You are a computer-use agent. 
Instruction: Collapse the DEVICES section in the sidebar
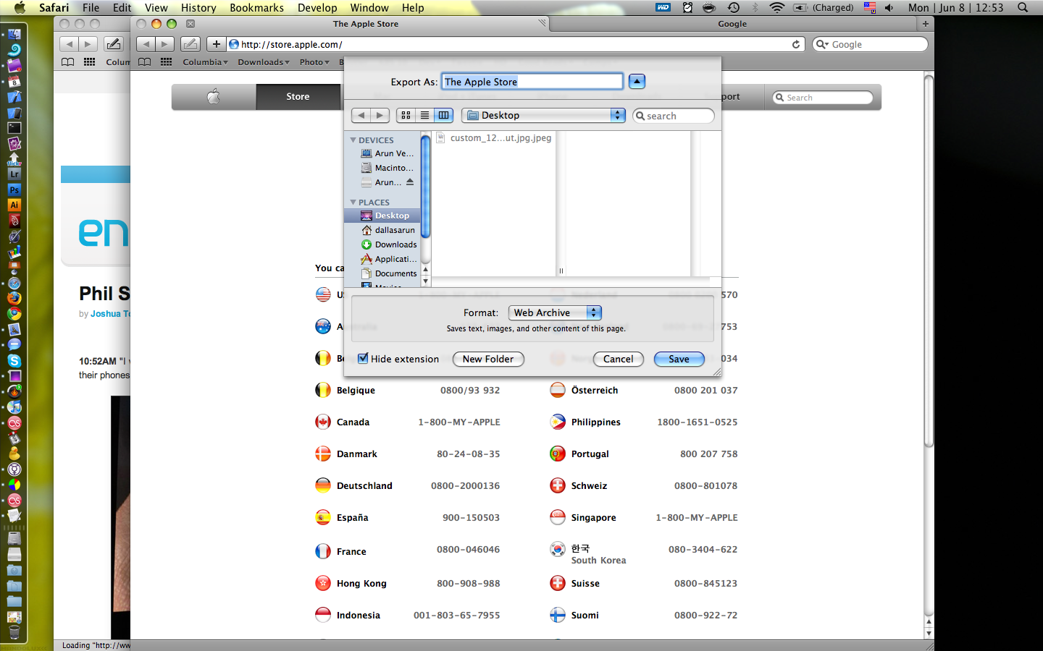tap(353, 140)
